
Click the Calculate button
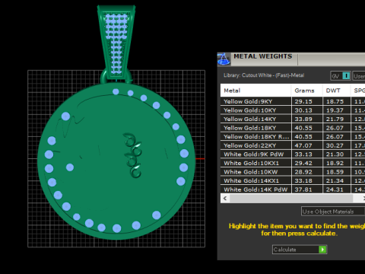click(x=300, y=250)
